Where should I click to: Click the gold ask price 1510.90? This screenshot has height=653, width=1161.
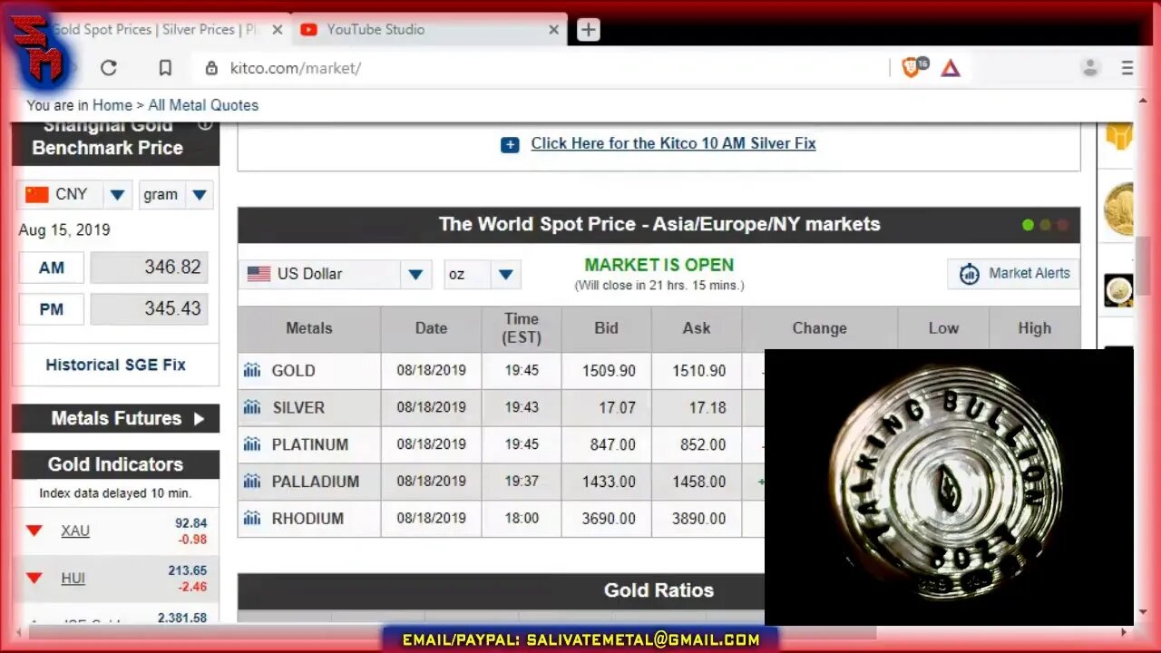[699, 371]
